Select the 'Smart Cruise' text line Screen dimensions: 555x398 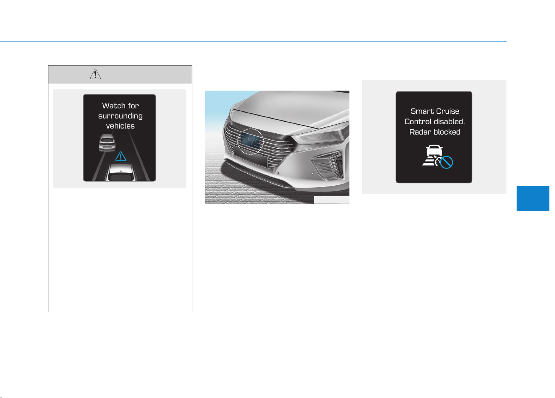pyautogui.click(x=435, y=111)
